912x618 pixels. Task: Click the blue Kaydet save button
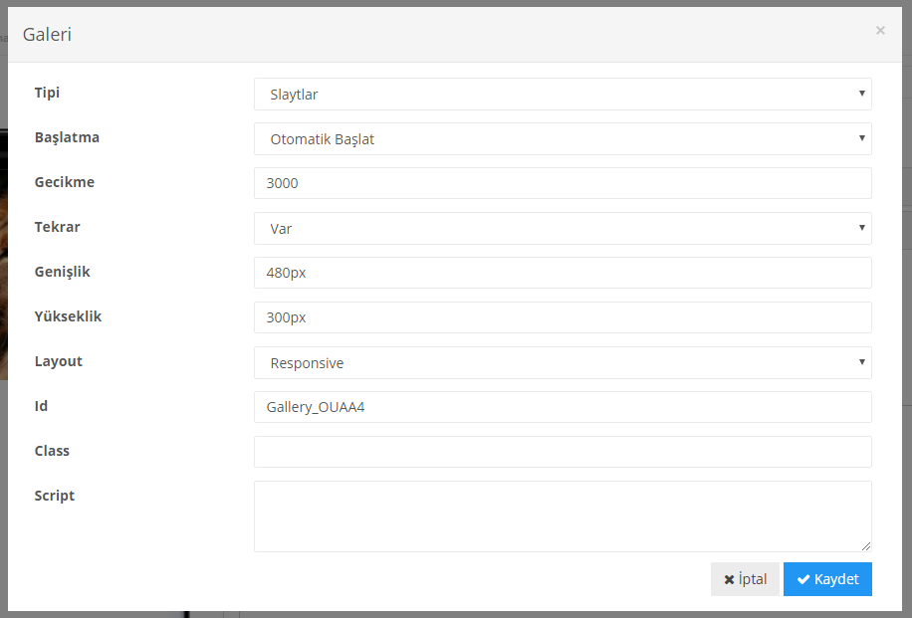click(x=827, y=579)
